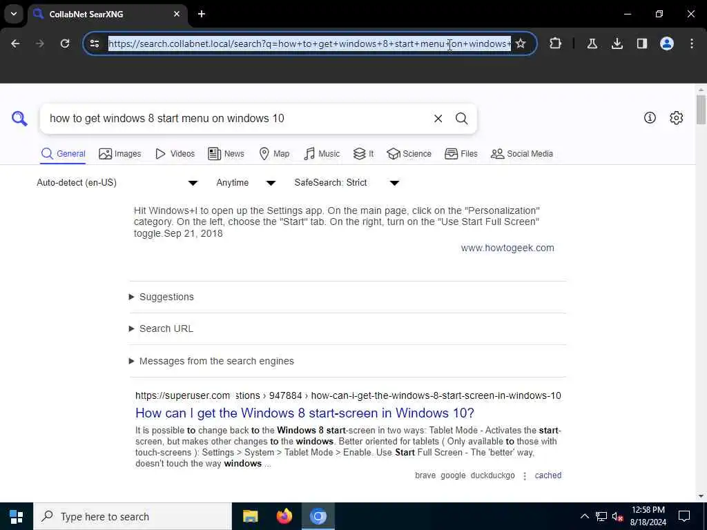
Task: Open the cached version link
Action: point(548,475)
